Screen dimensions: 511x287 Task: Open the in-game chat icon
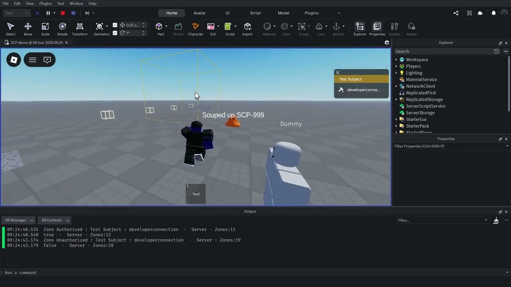click(x=47, y=60)
